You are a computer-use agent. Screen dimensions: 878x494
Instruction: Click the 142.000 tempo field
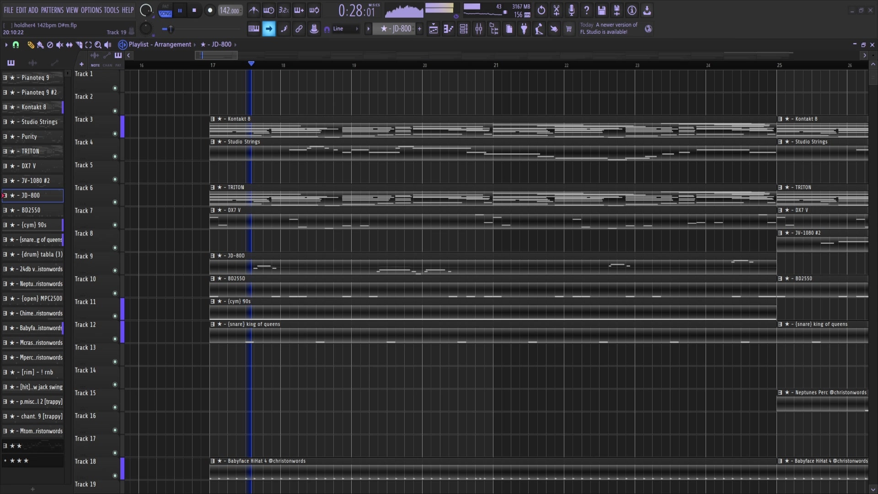coord(230,10)
